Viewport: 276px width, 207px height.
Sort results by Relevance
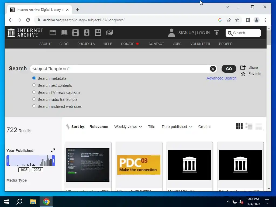click(x=99, y=127)
